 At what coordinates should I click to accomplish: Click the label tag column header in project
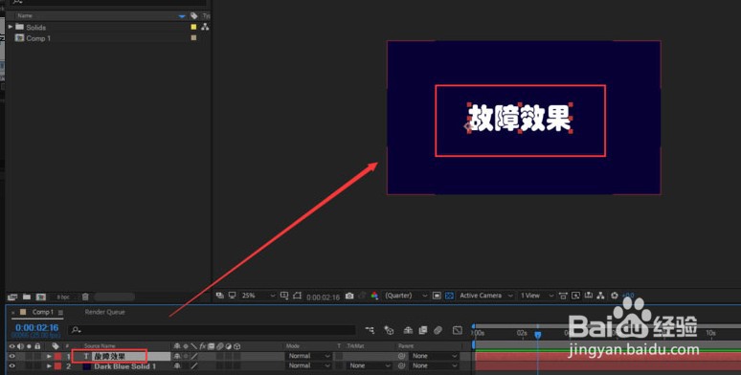(193, 16)
